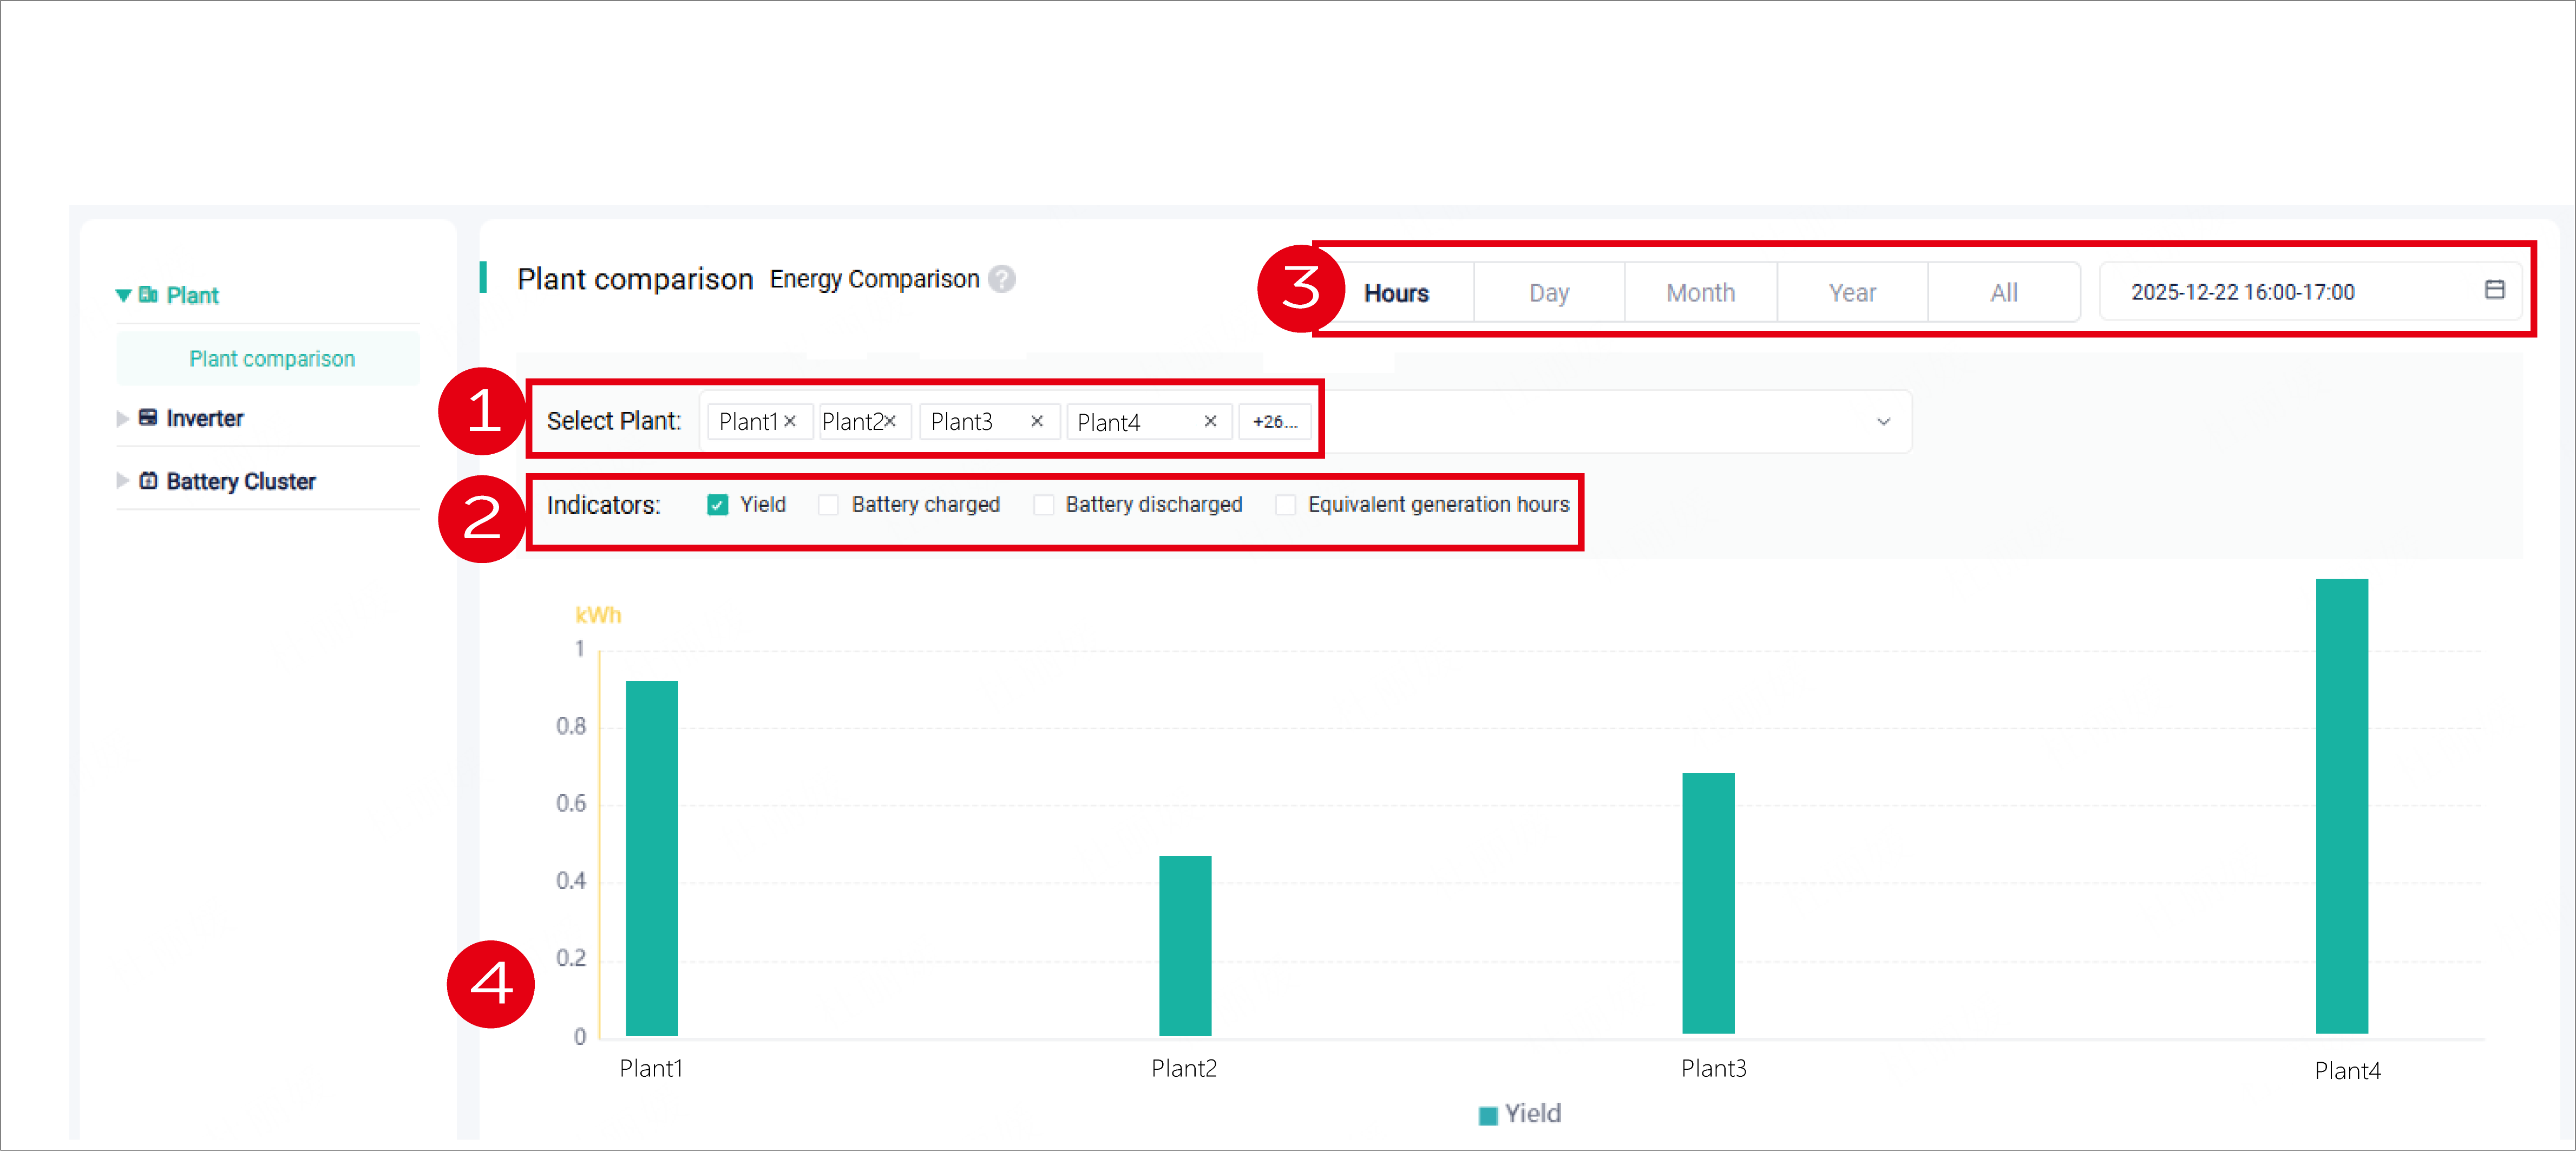2576x1151 pixels.
Task: Remove Plant2 tag with its X icon
Action: [890, 421]
